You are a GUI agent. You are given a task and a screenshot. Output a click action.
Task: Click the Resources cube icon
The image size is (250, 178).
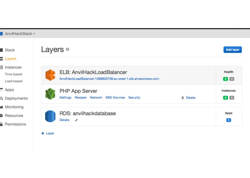click(x=1, y=116)
